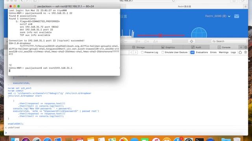
Task: Open Photos from the Dock
Action: (123, 140)
